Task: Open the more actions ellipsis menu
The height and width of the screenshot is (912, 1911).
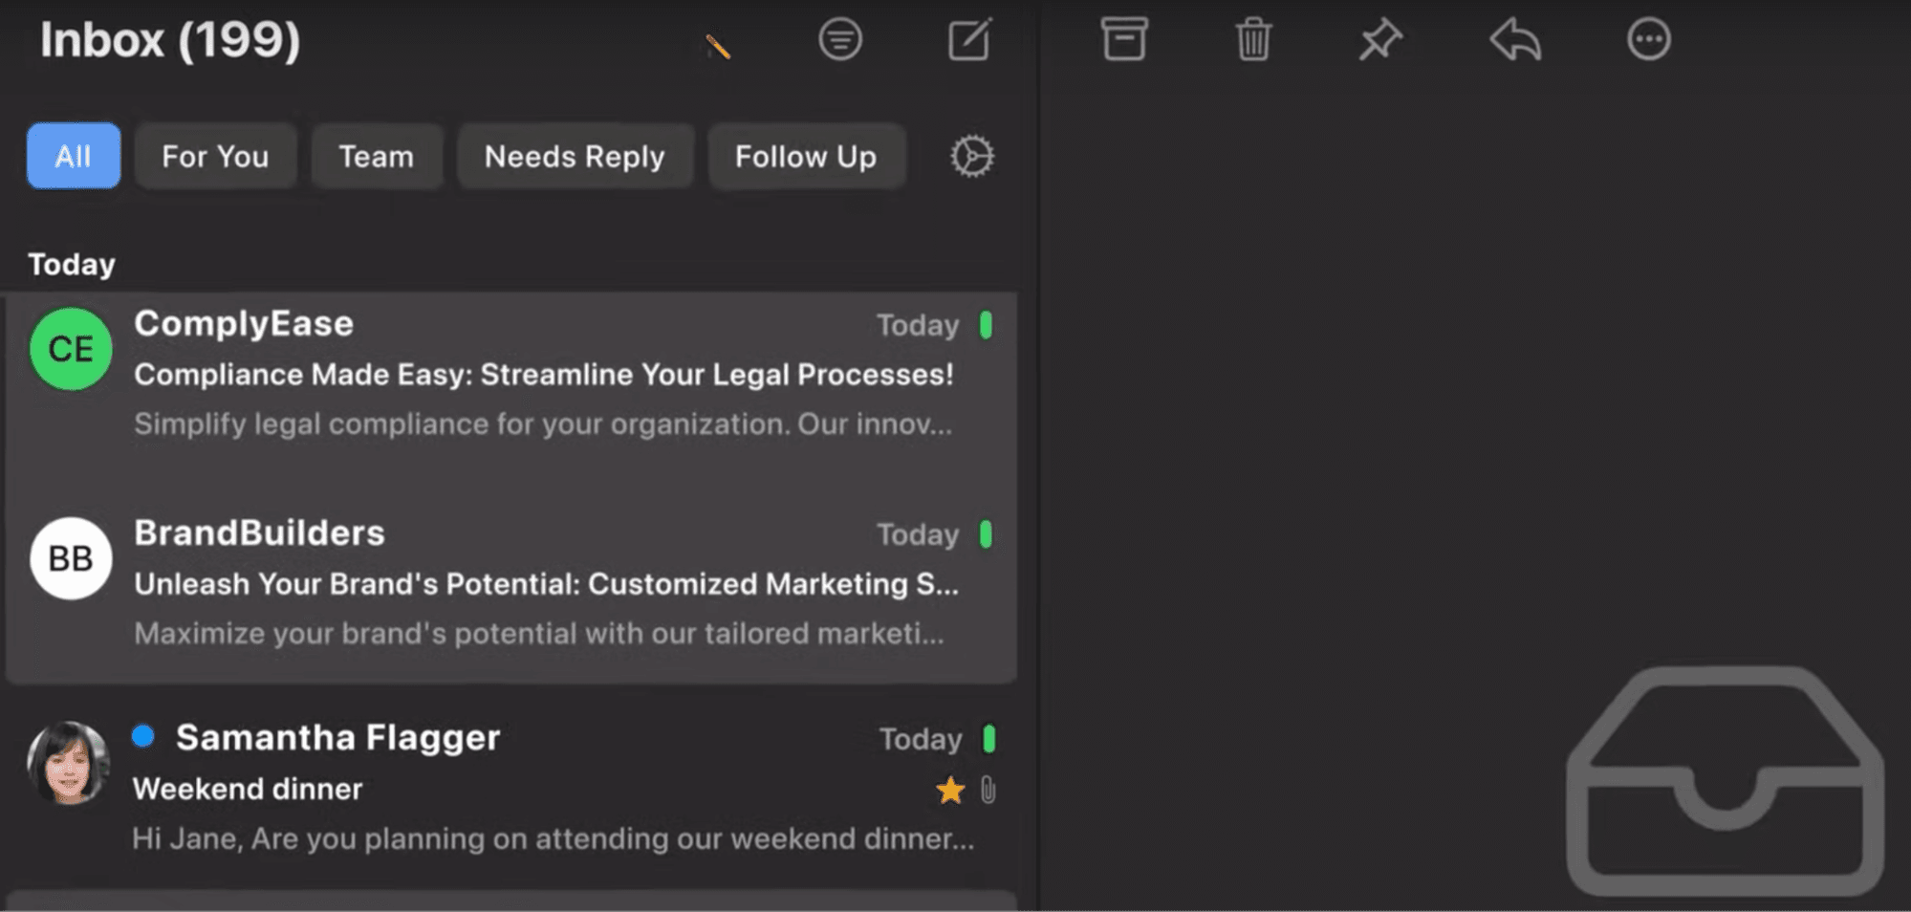Action: tap(1648, 40)
